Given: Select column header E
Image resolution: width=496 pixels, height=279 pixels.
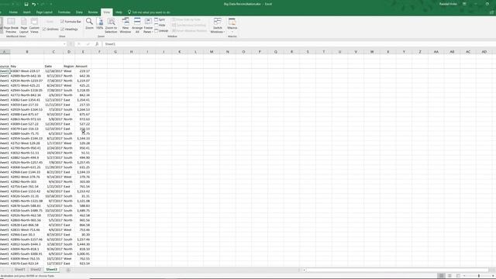Looking at the screenshot, I should (83, 52).
